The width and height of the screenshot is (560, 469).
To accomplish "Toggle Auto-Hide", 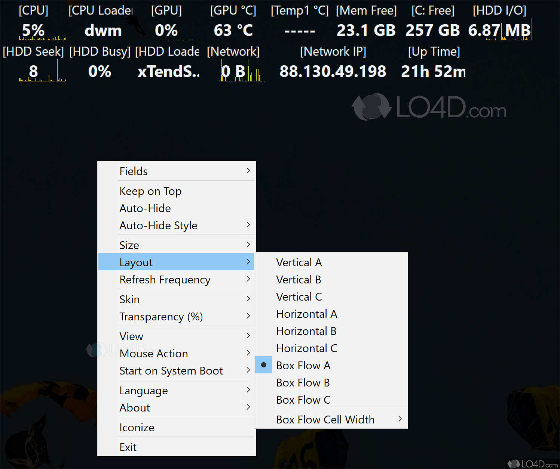I will click(x=145, y=208).
